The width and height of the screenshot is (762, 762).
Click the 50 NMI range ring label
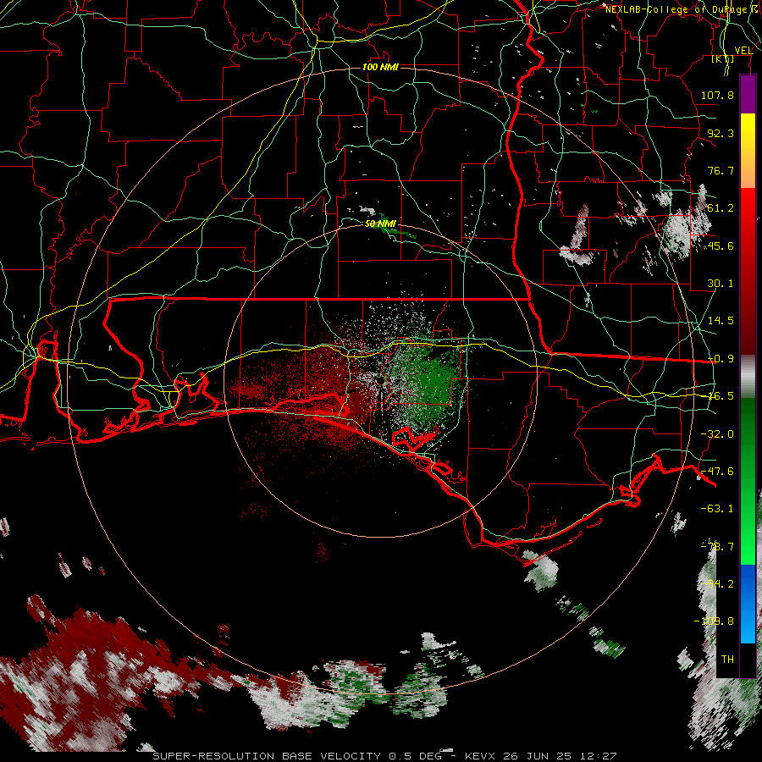[x=380, y=224]
